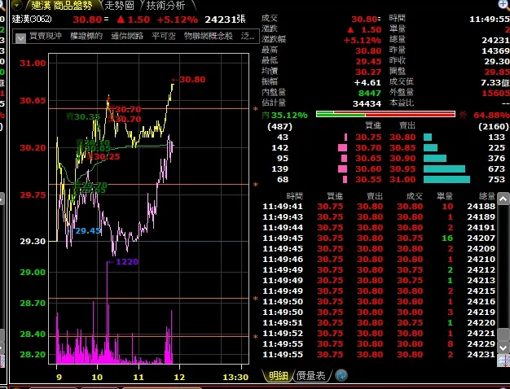Select the 11:49:45 row with volume 16

coord(379,238)
